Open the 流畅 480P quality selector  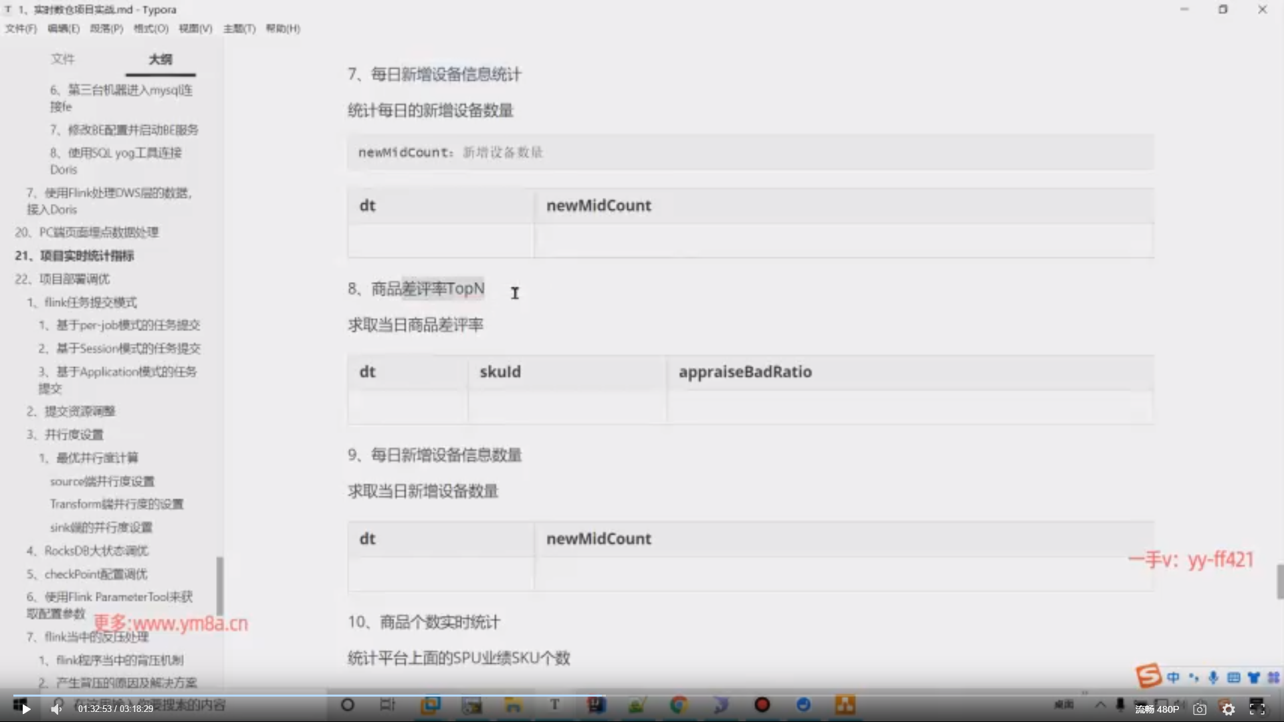[1157, 709]
